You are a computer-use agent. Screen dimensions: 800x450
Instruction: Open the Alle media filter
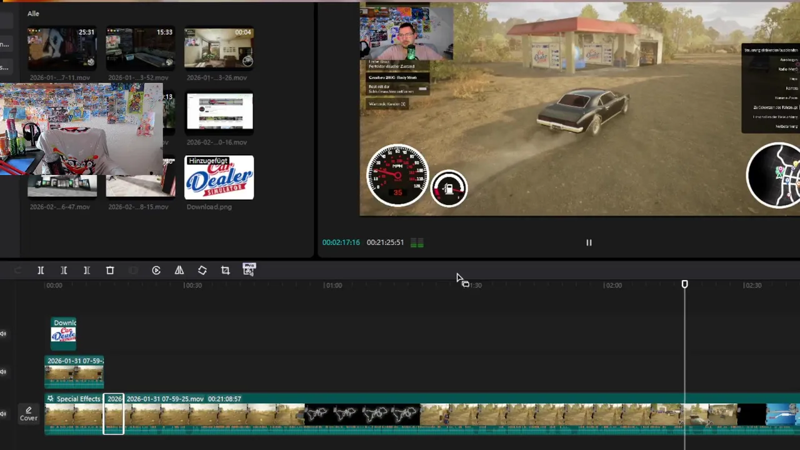(x=33, y=13)
